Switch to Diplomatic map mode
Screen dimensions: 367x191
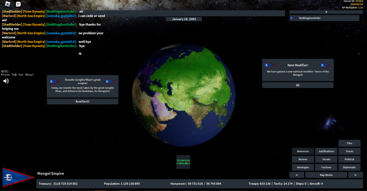[x=349, y=167]
